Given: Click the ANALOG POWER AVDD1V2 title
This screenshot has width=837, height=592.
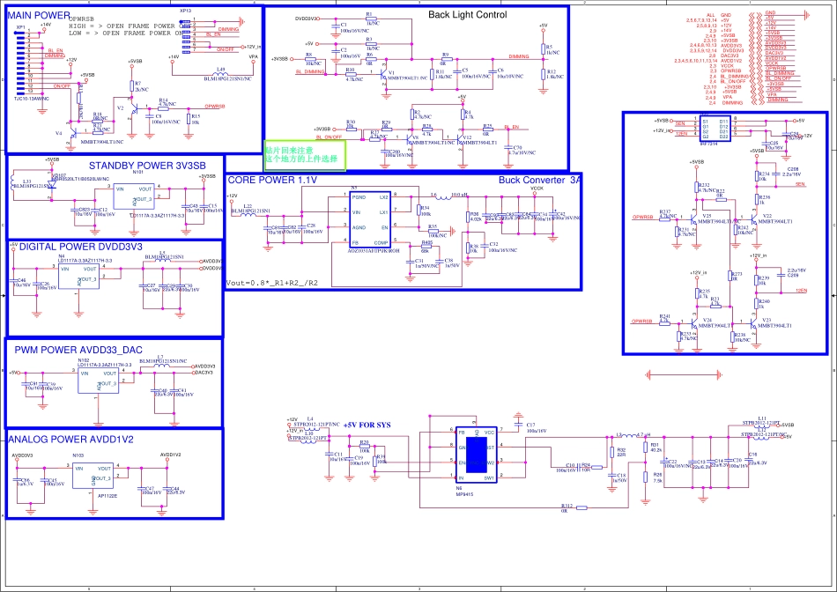Looking at the screenshot, I should coord(70,439).
